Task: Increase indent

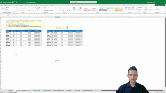Action: pyautogui.click(x=41, y=10)
